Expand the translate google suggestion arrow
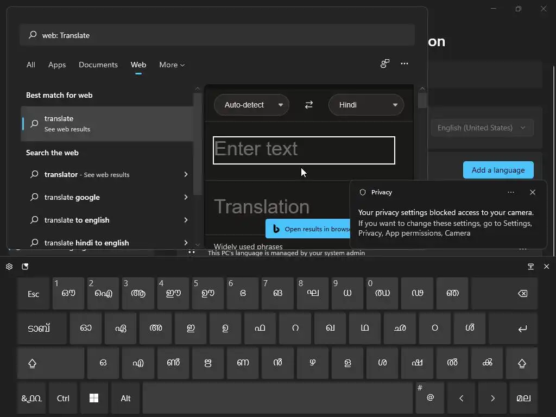 point(186,197)
